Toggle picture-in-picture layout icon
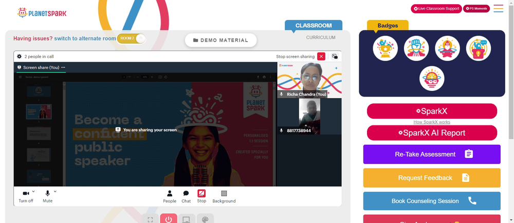Image resolution: width=514 pixels, height=223 pixels. [x=335, y=57]
